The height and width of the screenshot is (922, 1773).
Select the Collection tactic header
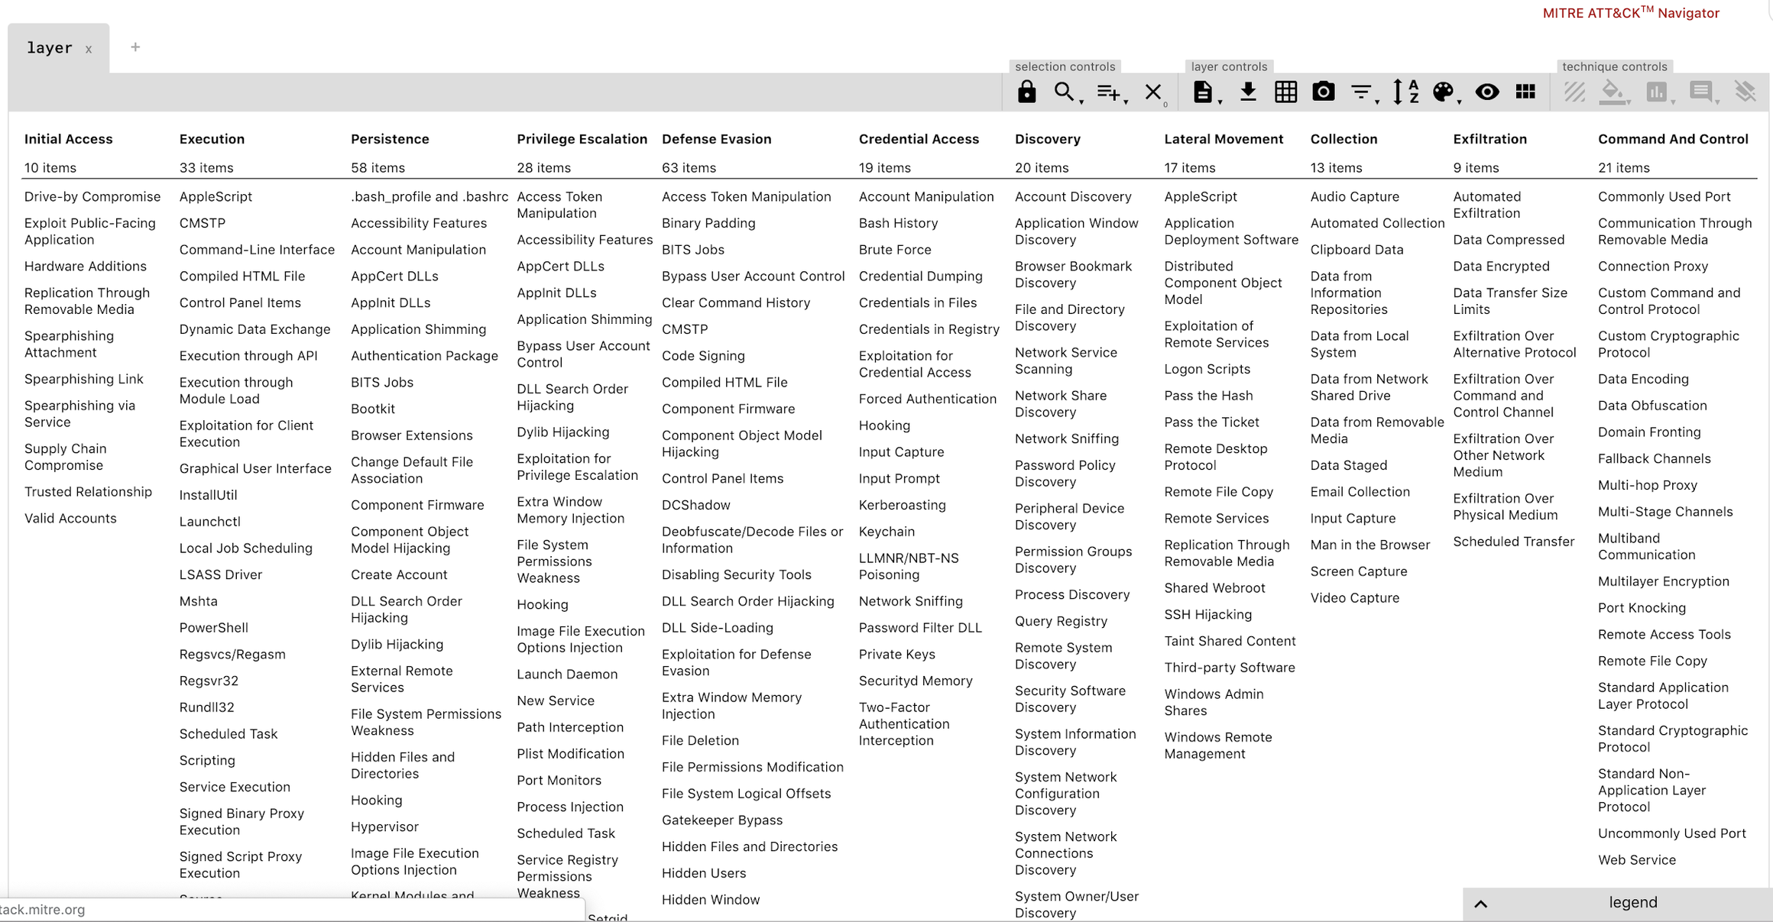tap(1344, 139)
